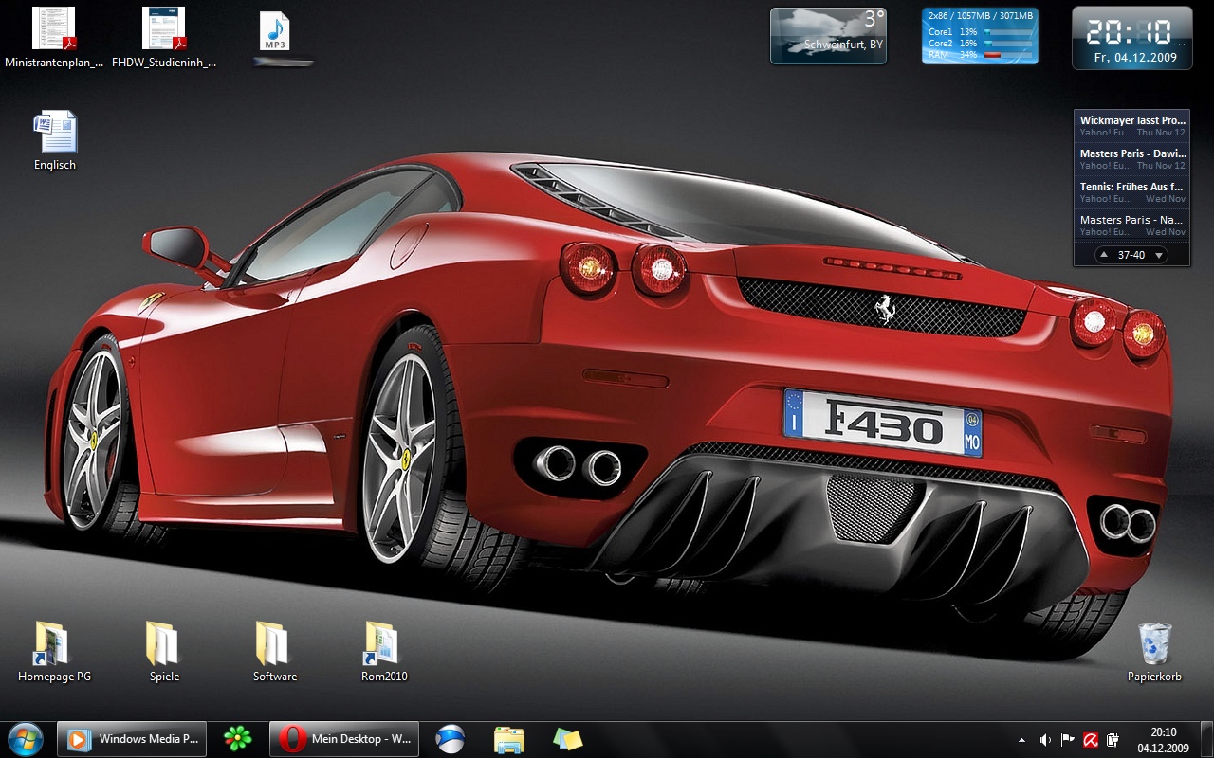Open the Ministrantenplan PDF file
Viewport: 1214px width, 758px height.
click(x=53, y=29)
